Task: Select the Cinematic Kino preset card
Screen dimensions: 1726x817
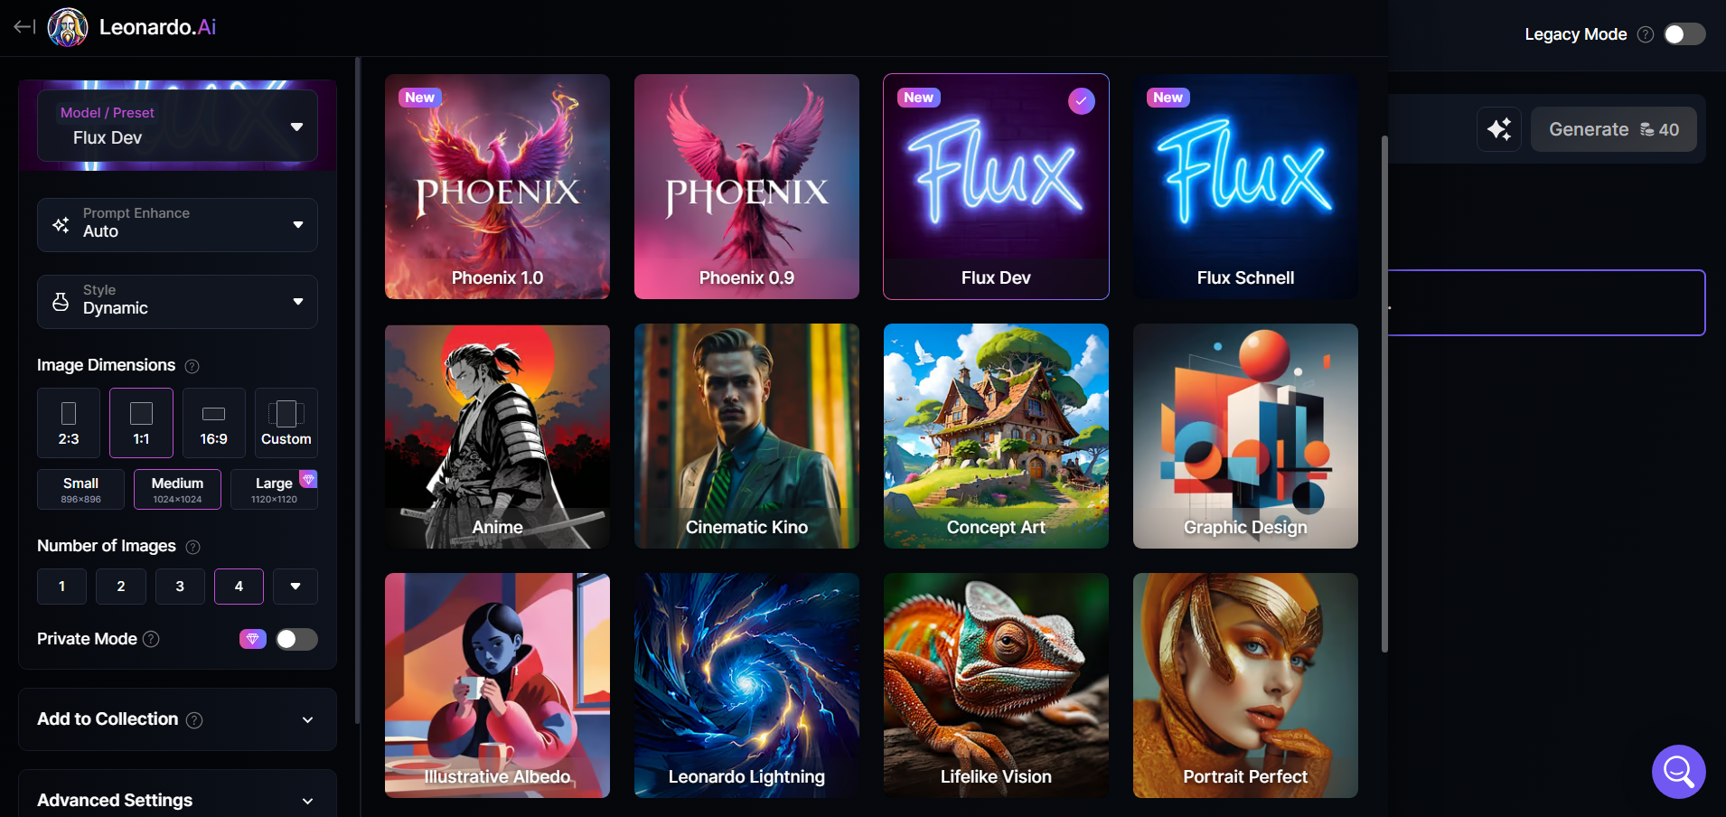Action: coord(746,436)
